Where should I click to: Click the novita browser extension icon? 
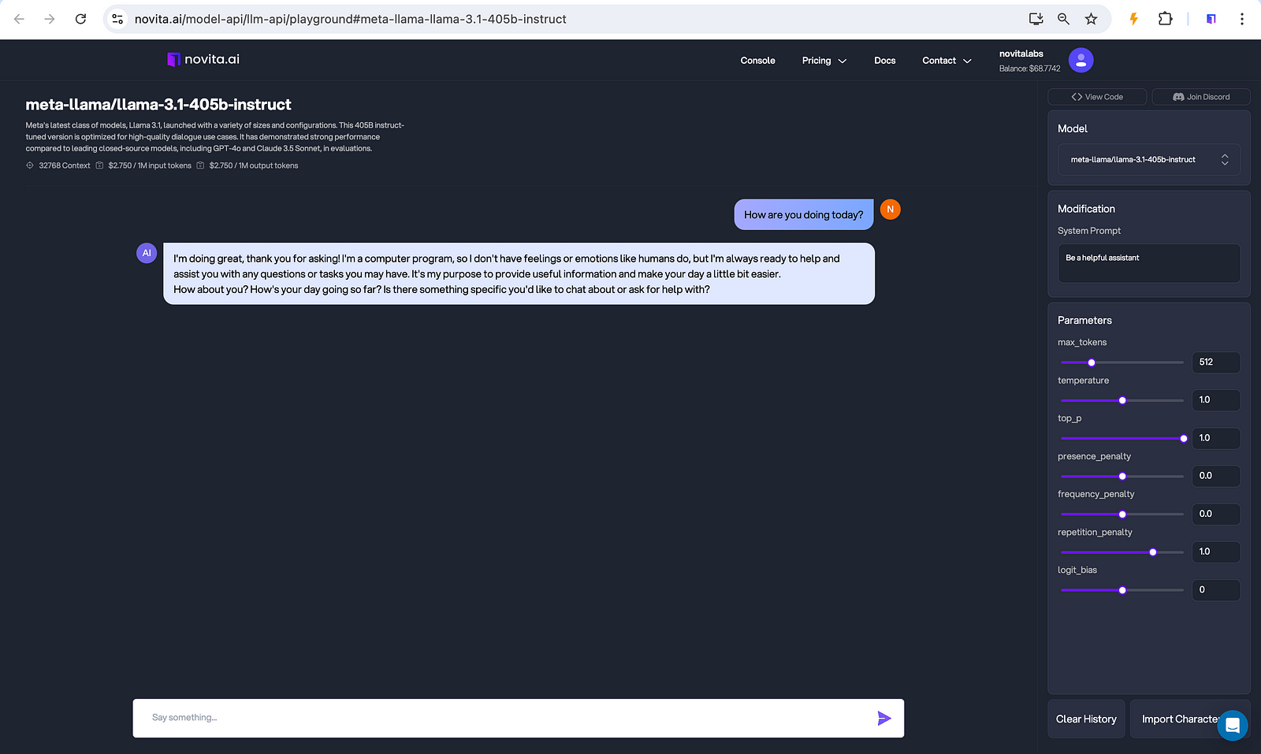tap(1211, 19)
